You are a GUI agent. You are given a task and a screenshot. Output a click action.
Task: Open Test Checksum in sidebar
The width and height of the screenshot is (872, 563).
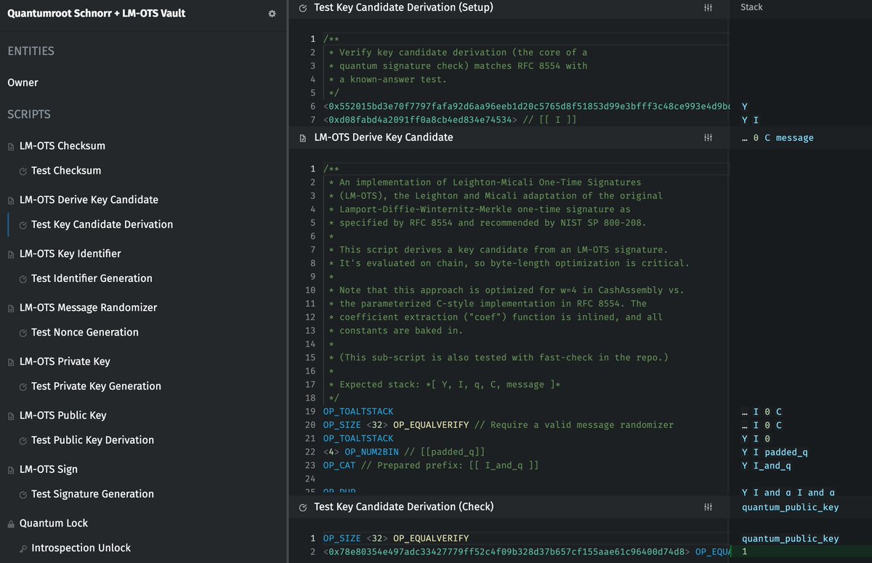click(x=66, y=170)
